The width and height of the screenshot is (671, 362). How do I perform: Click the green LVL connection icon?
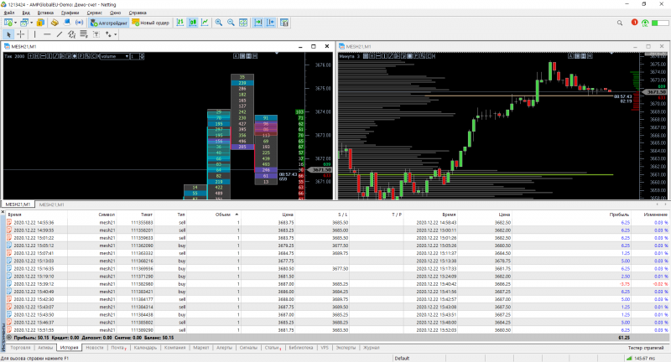[645, 23]
